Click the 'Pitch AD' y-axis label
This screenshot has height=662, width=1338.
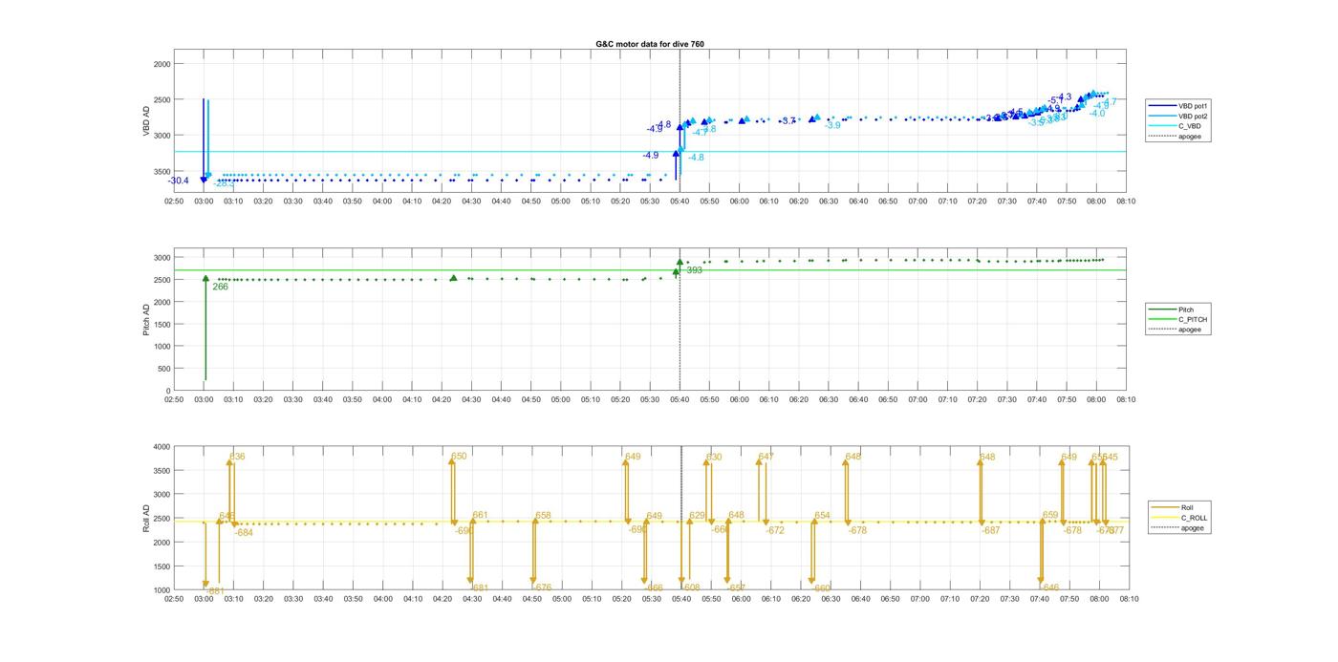pyautogui.click(x=146, y=319)
